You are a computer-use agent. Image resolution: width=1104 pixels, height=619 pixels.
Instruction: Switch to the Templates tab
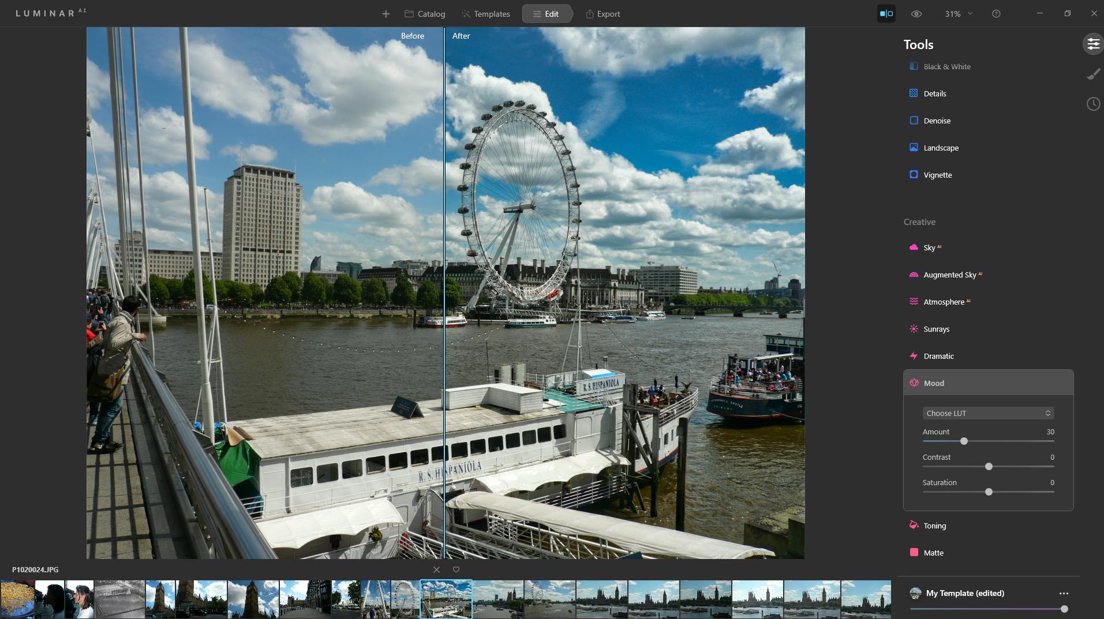pyautogui.click(x=485, y=14)
